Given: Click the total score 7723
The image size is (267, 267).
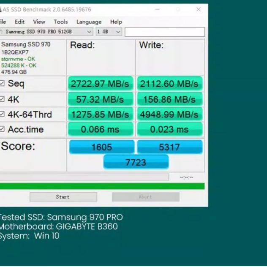Looking at the screenshot, I should pos(136,162).
